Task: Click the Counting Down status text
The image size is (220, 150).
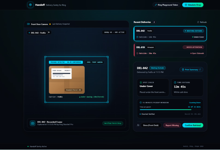Action: (x=195, y=102)
